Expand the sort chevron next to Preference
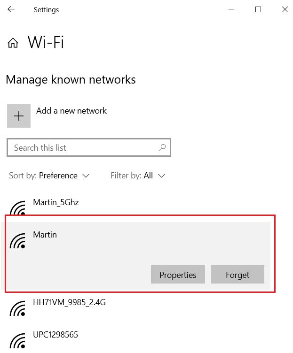Screen dimensions: 293x353 click(86, 176)
